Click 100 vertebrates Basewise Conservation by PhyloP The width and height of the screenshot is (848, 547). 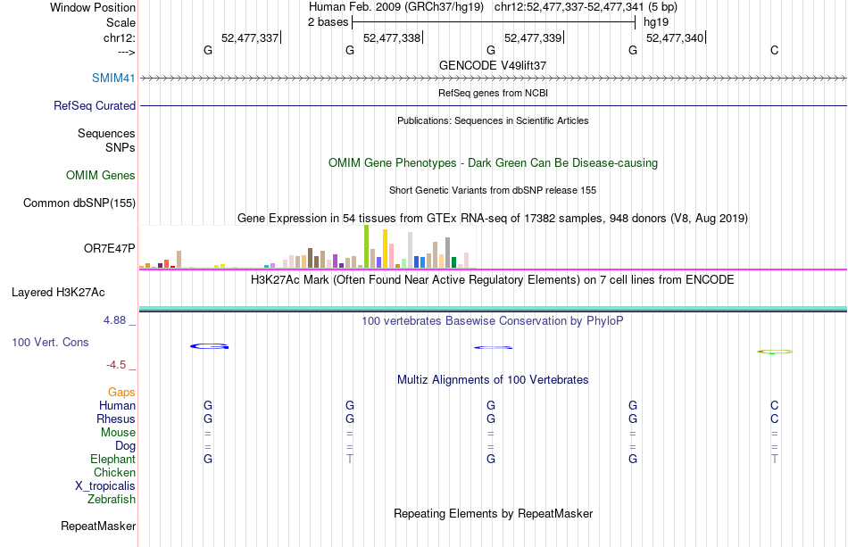coord(493,321)
